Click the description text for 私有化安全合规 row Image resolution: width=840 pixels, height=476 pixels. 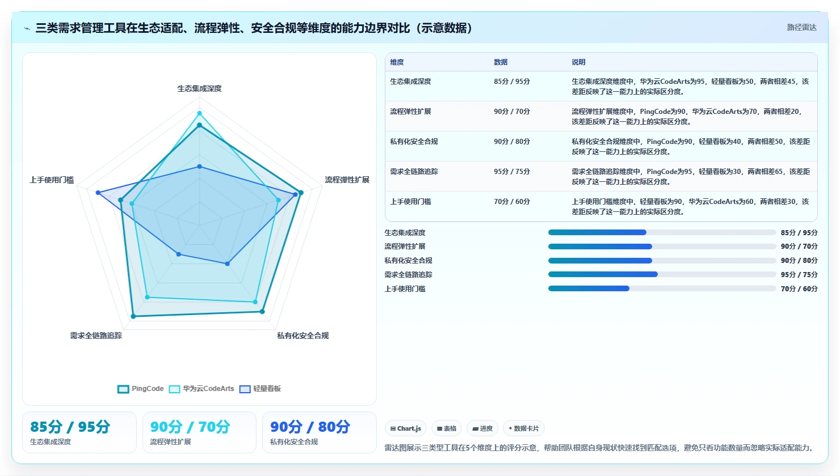pyautogui.click(x=691, y=147)
